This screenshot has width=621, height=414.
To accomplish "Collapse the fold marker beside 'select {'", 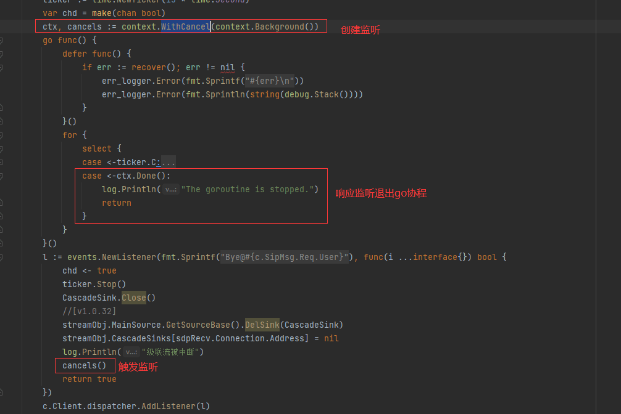I will 1,148.
